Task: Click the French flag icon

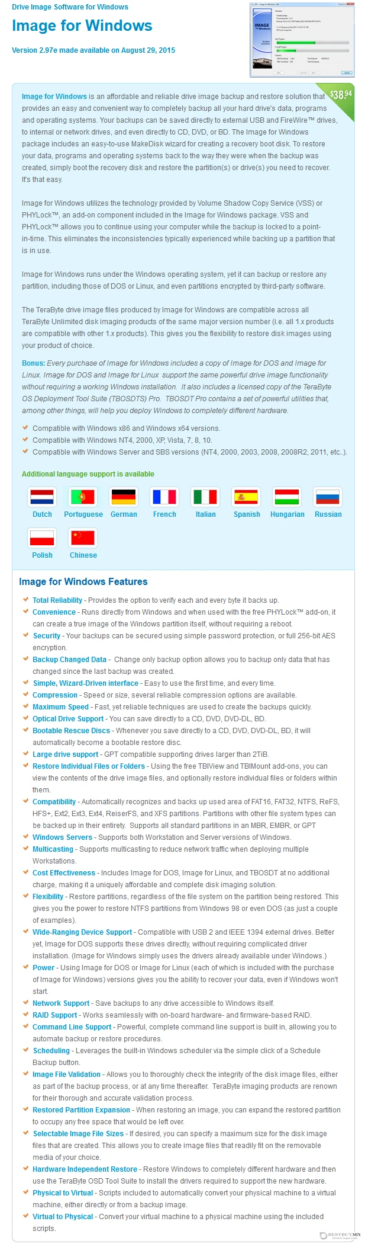Action: 164,497
